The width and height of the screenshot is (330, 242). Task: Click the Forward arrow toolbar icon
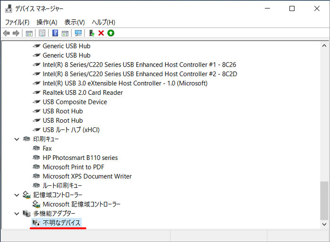pyautogui.click(x=16, y=33)
